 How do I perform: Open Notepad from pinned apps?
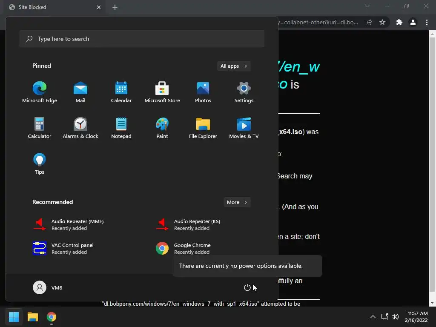coord(121,128)
